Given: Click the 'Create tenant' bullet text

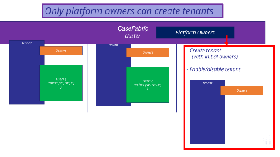Looking at the screenshot, I should pos(205,51).
